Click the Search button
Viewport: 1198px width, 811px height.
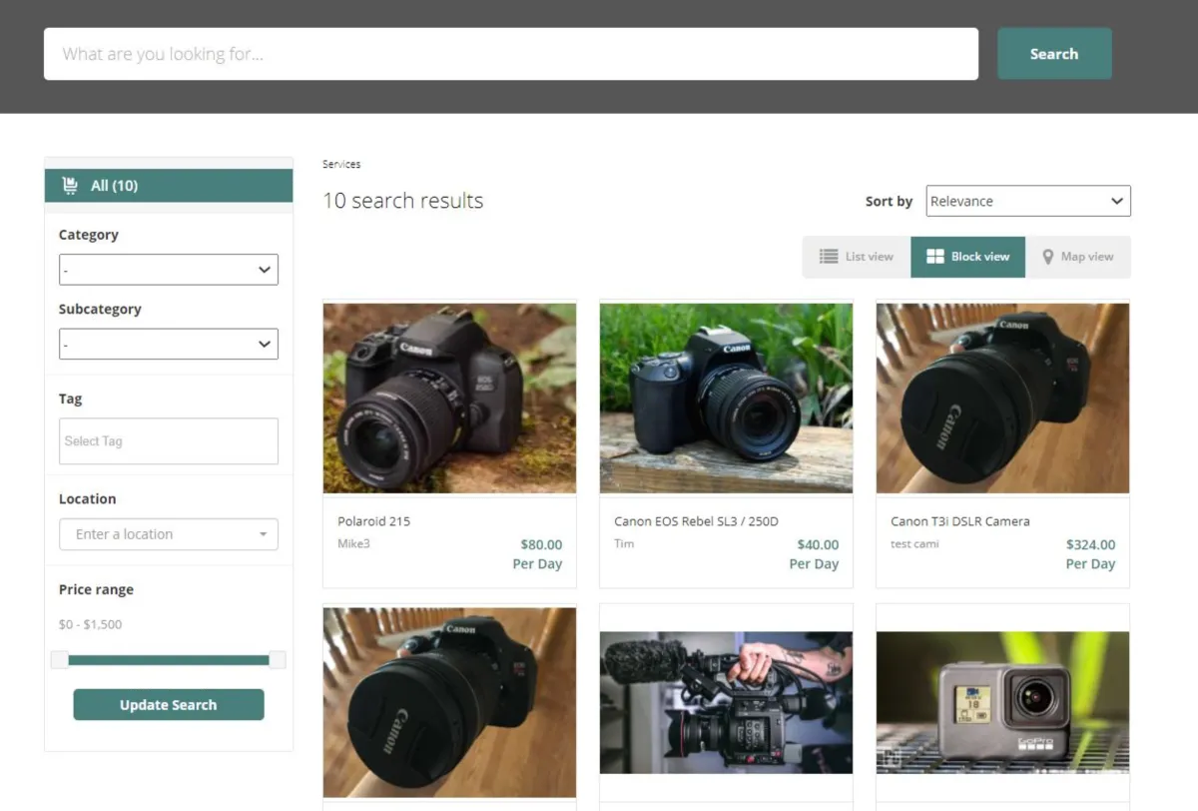tap(1054, 54)
